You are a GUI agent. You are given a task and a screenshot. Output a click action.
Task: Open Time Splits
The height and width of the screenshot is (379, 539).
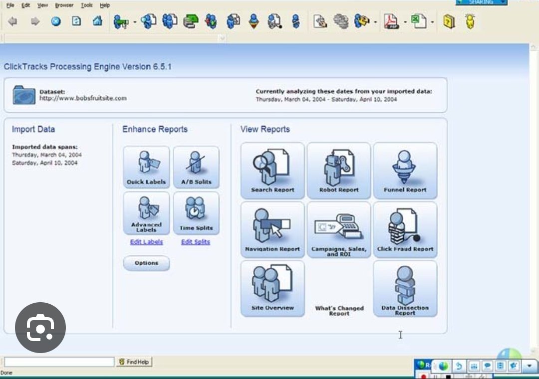[196, 213]
